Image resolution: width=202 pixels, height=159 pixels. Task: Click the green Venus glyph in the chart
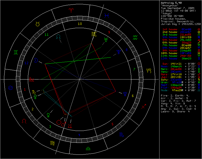click(x=35, y=97)
